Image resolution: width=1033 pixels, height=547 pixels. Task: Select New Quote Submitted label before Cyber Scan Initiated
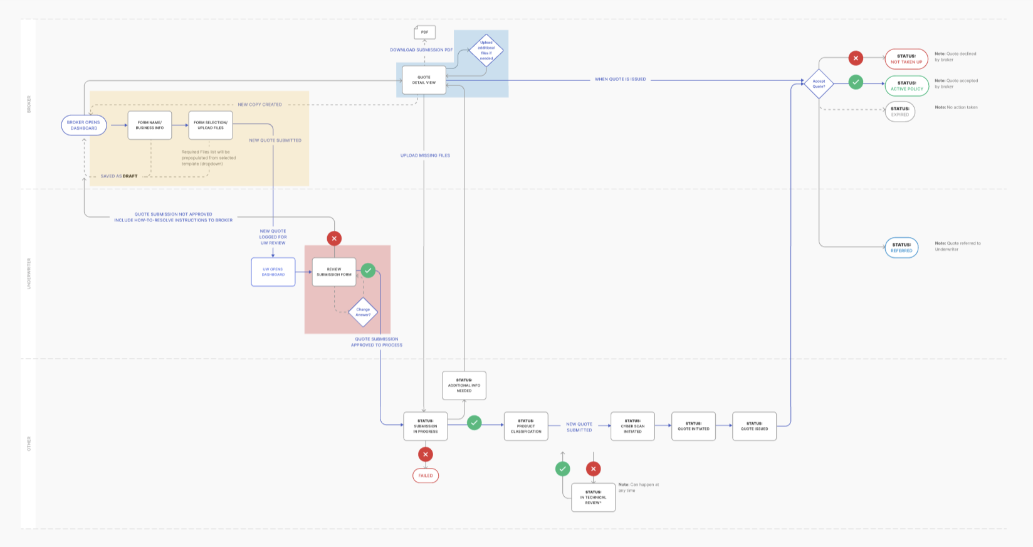click(x=579, y=427)
